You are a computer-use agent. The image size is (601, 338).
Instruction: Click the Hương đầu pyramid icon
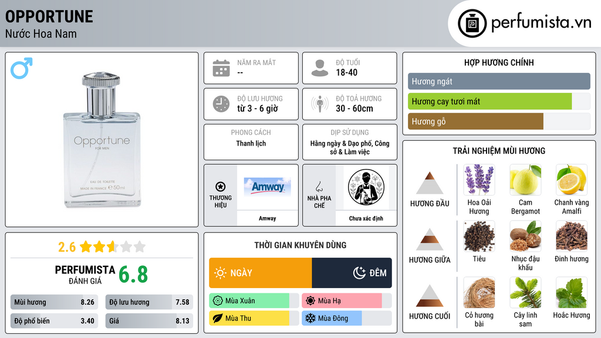pyautogui.click(x=430, y=183)
